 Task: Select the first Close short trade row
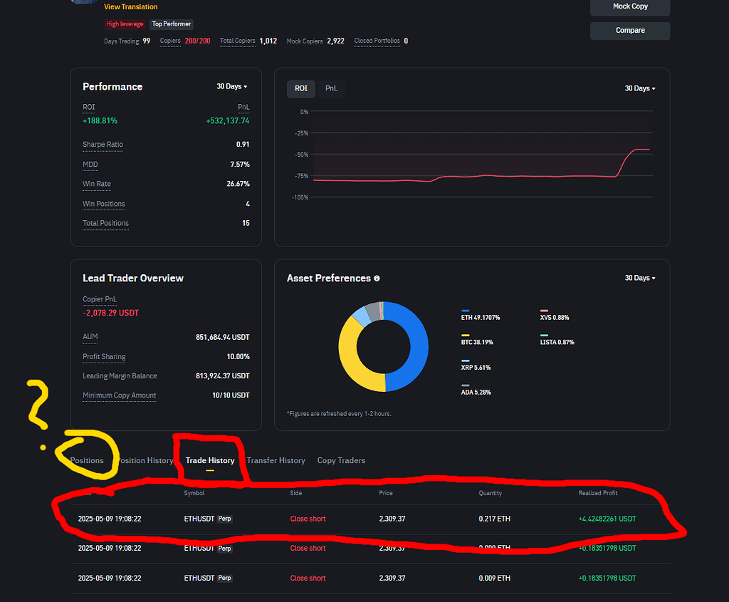tap(356, 519)
